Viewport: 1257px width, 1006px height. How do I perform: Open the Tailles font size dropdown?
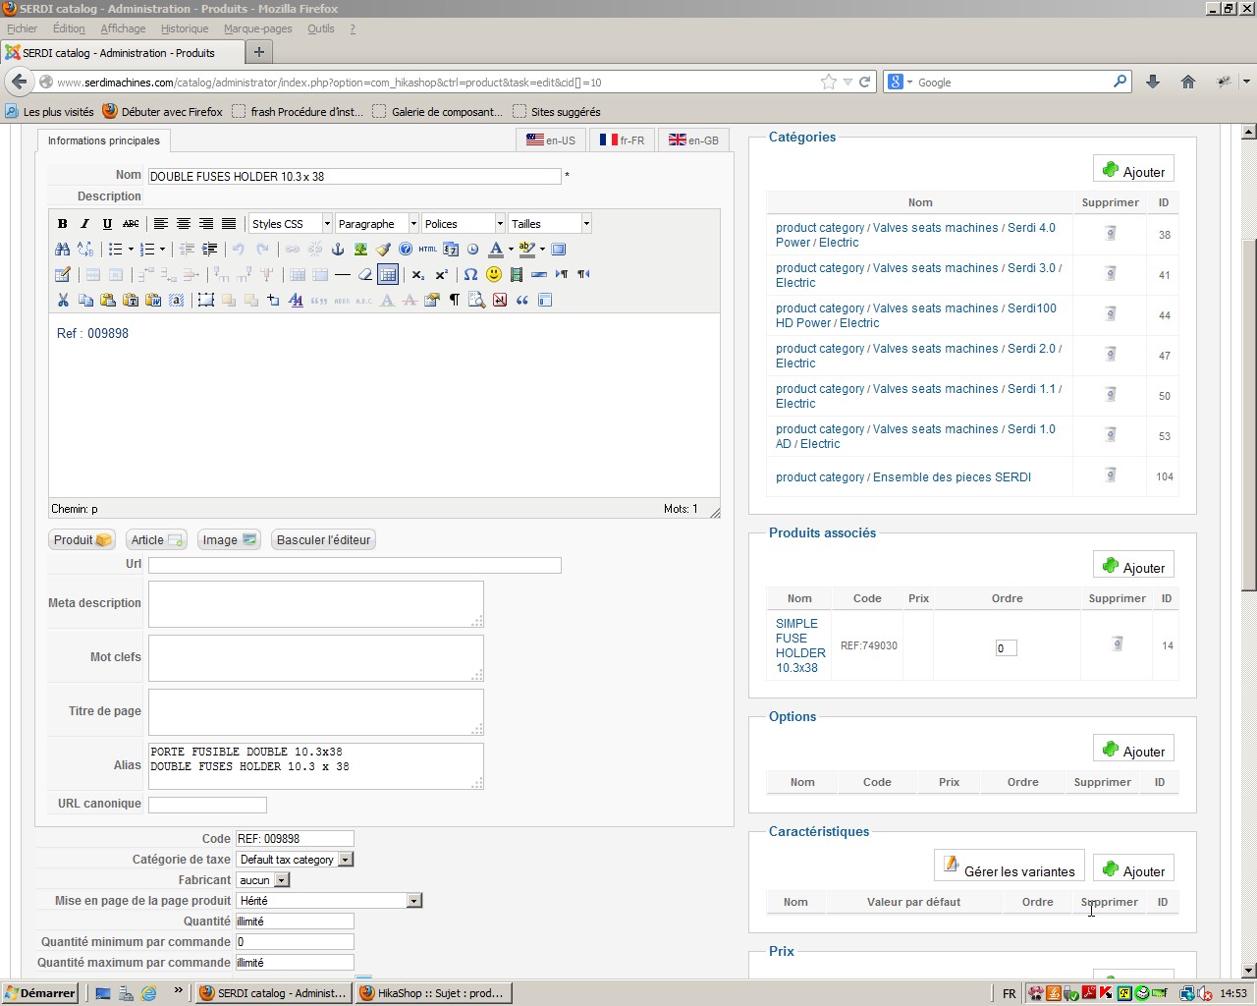click(550, 224)
